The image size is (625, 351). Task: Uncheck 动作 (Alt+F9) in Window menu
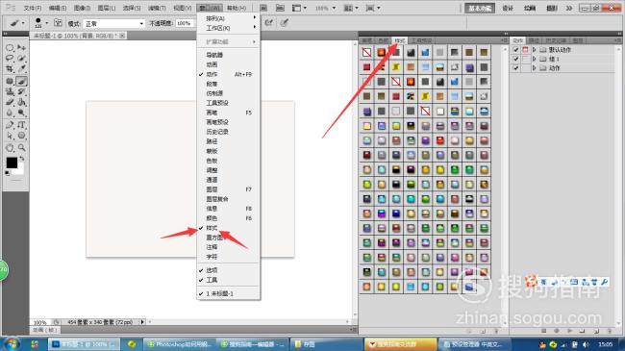229,74
